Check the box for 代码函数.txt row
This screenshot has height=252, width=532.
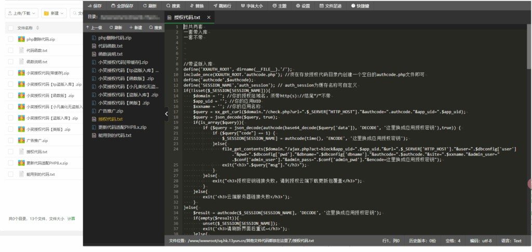tap(11, 50)
